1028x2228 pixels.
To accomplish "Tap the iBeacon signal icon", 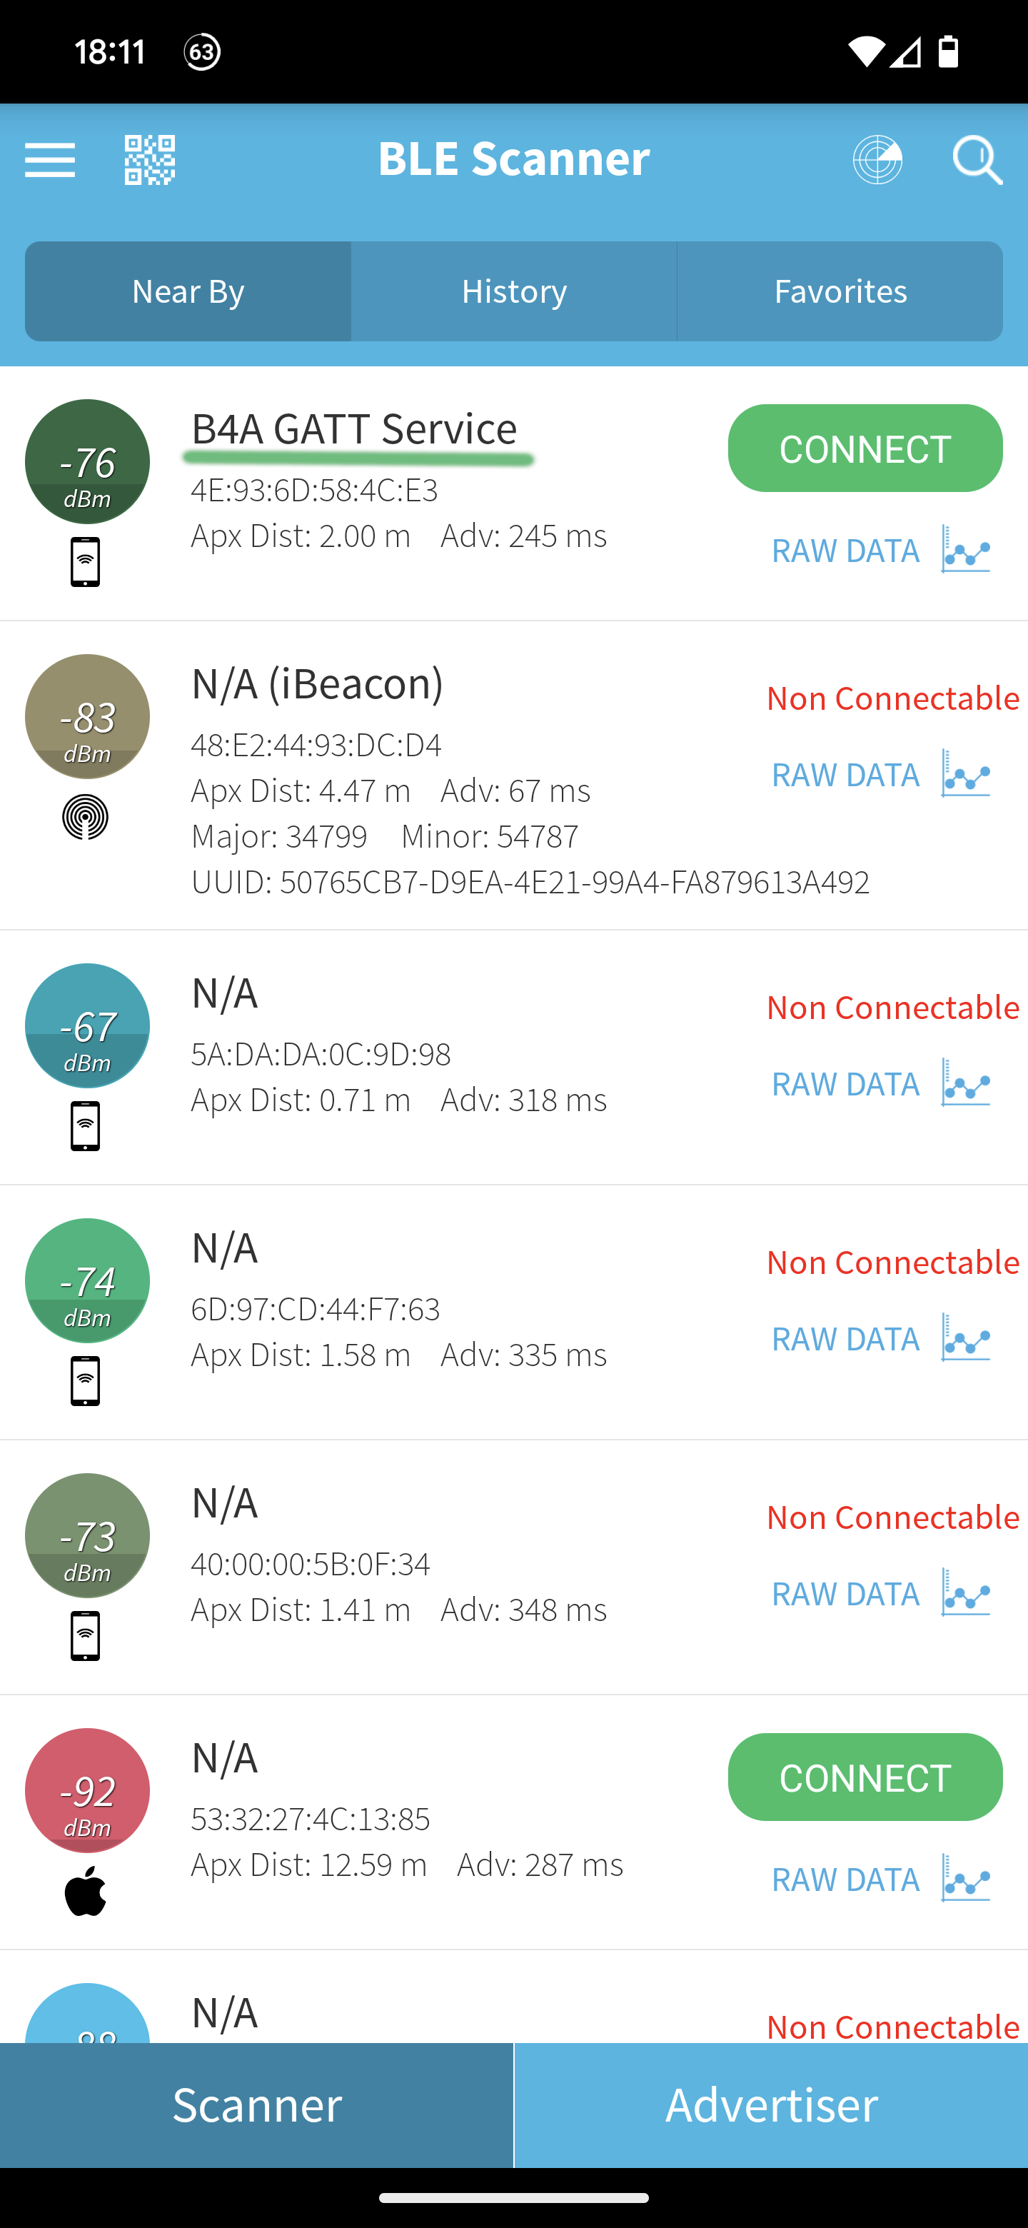I will [86, 816].
